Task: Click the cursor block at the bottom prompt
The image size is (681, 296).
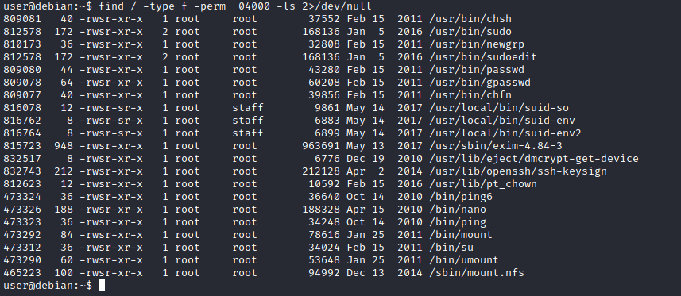Action: tap(102, 286)
